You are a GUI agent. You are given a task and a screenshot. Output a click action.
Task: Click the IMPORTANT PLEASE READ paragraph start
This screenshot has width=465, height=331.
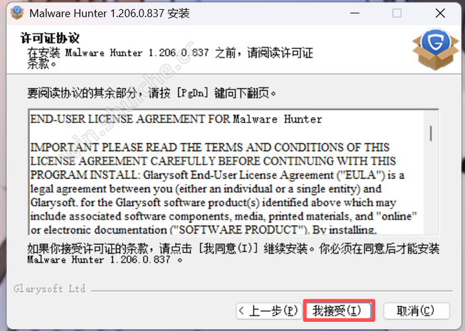point(210,147)
